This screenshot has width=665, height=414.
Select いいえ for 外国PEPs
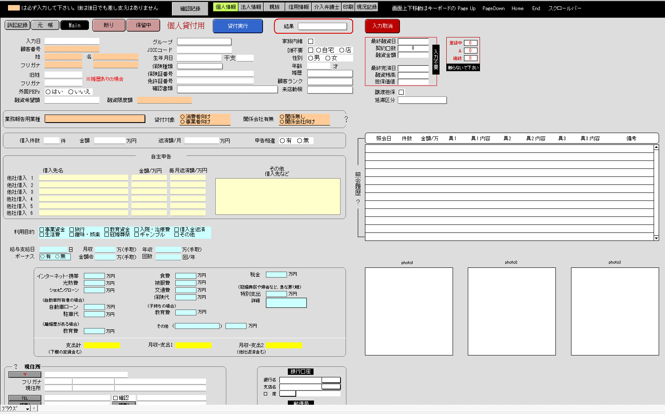tap(71, 92)
